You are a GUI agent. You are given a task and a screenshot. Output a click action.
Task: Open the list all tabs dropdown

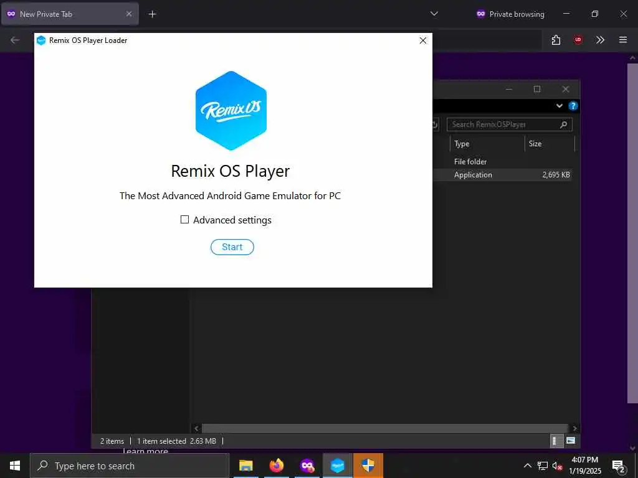point(434,14)
